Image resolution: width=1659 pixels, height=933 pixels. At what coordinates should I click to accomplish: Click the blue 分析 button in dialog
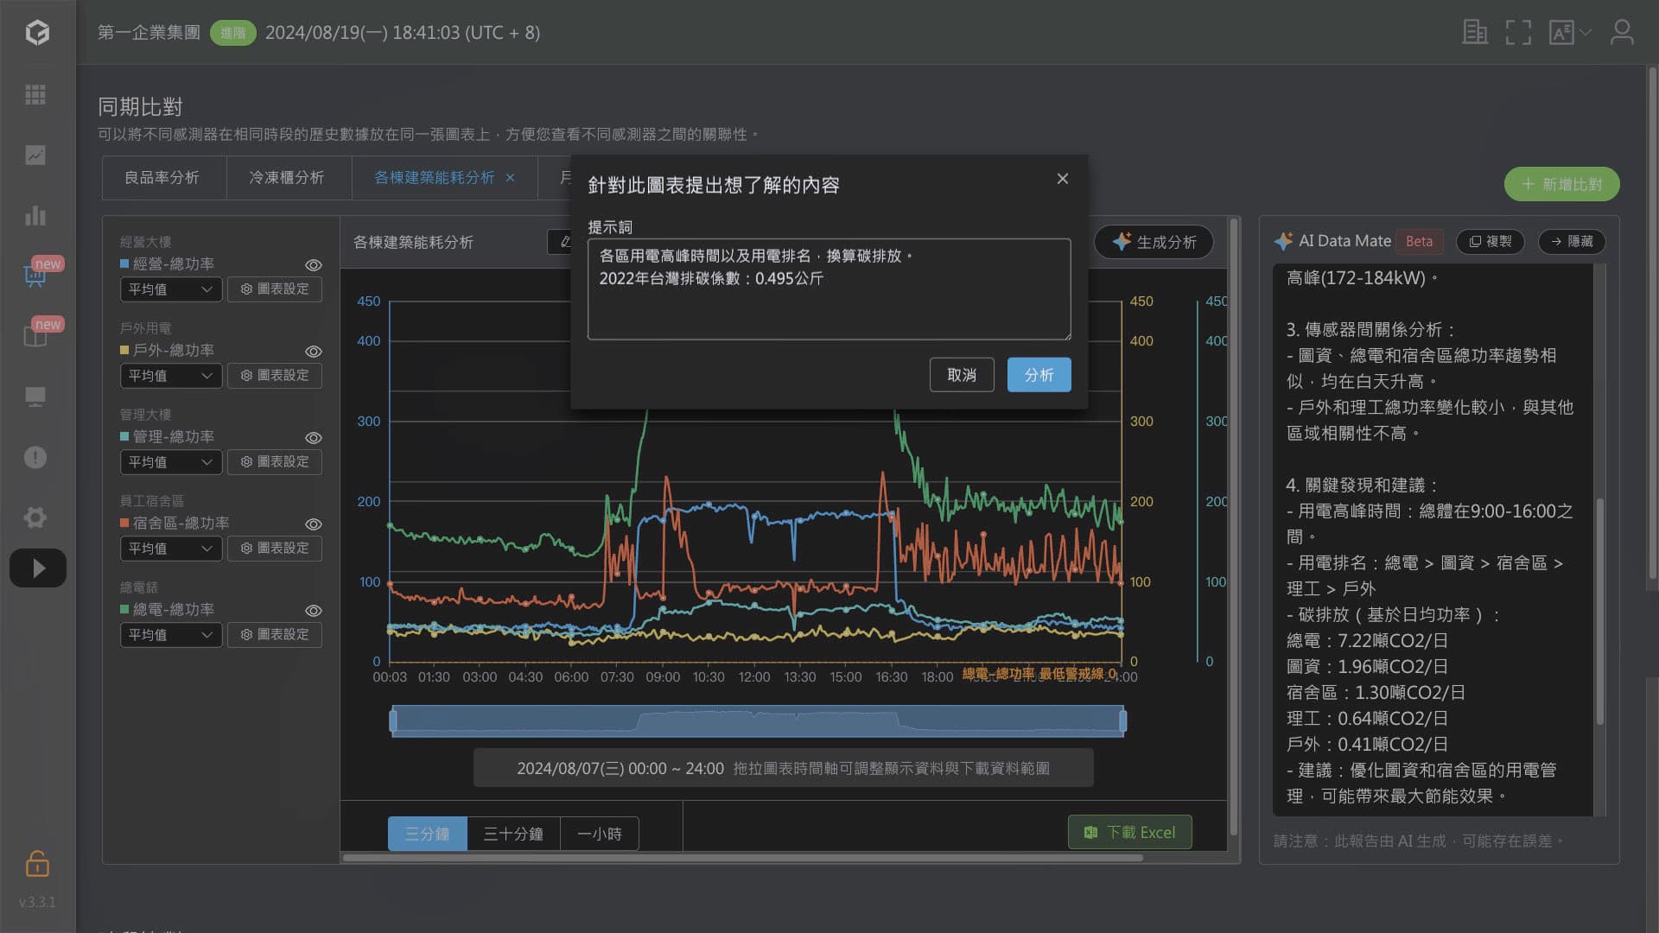(1039, 375)
